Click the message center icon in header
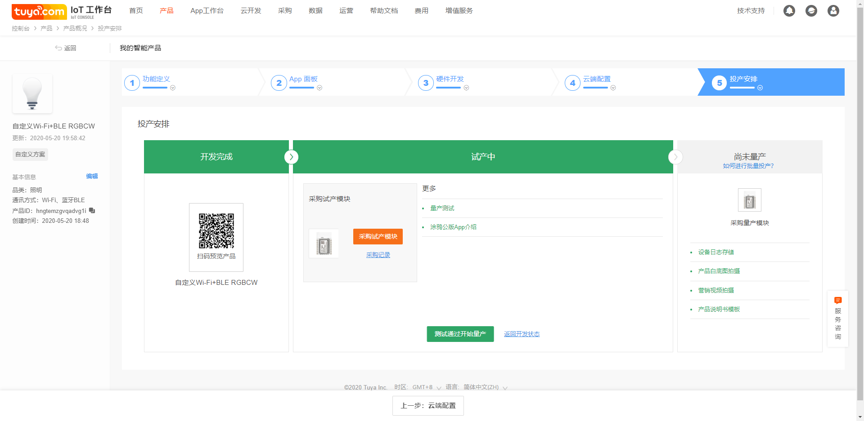864x421 pixels. pos(811,11)
